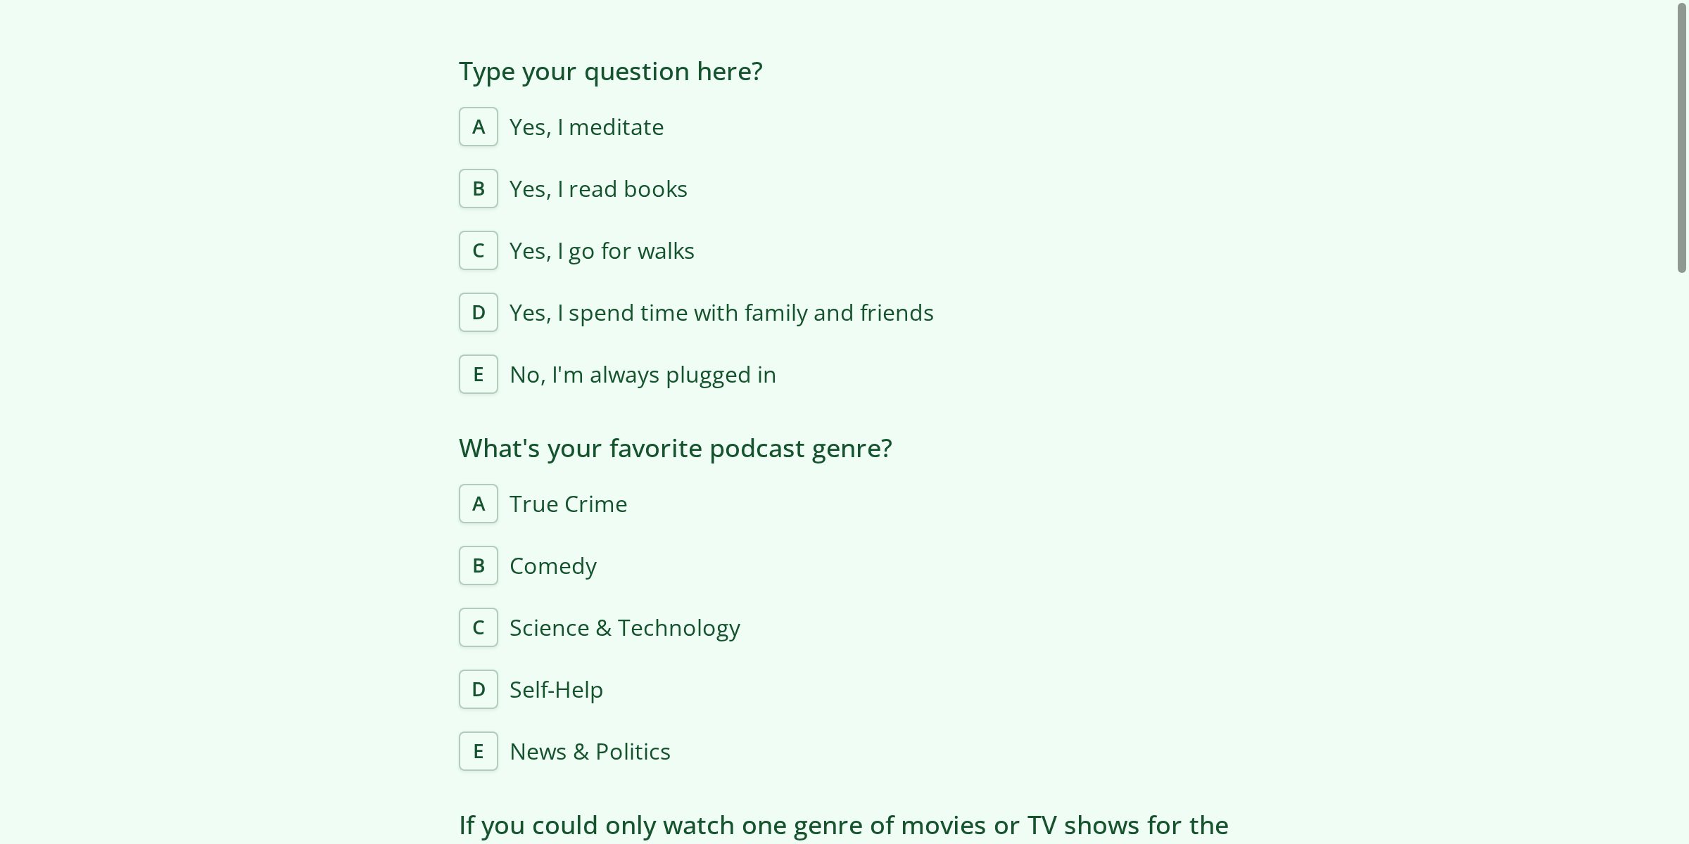Select the "Self-Help" genre option
The image size is (1689, 844).
pos(556,689)
